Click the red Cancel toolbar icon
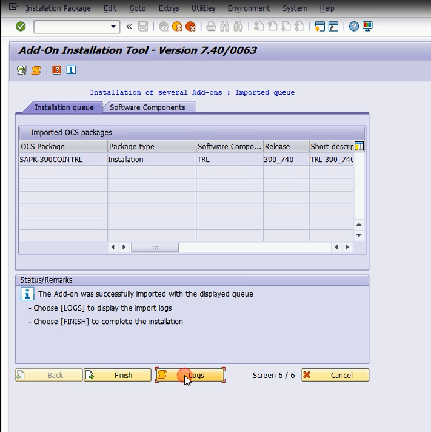Viewport: 431px width, 432px height. click(190, 27)
